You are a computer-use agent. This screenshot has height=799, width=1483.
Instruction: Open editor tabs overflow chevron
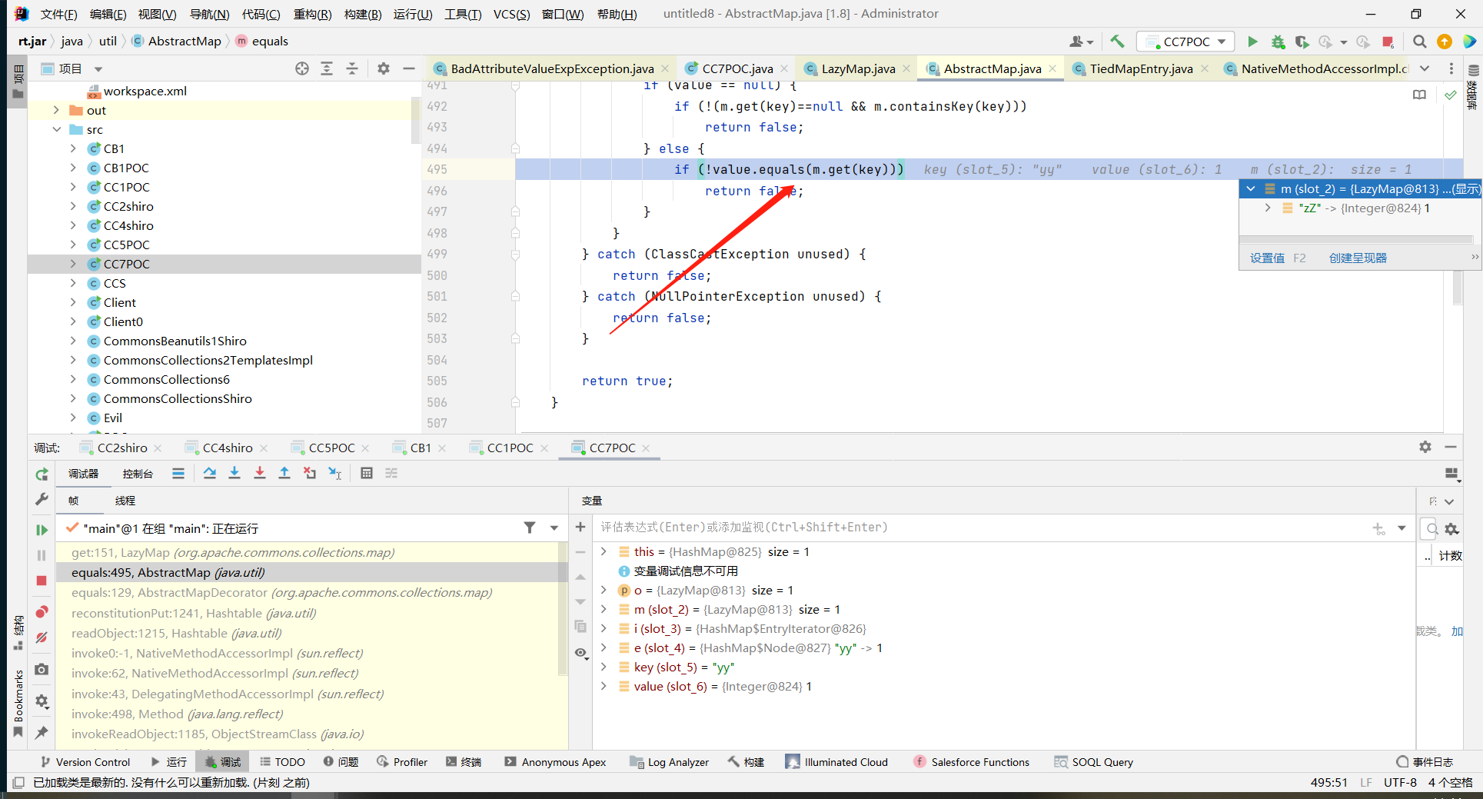(1425, 68)
